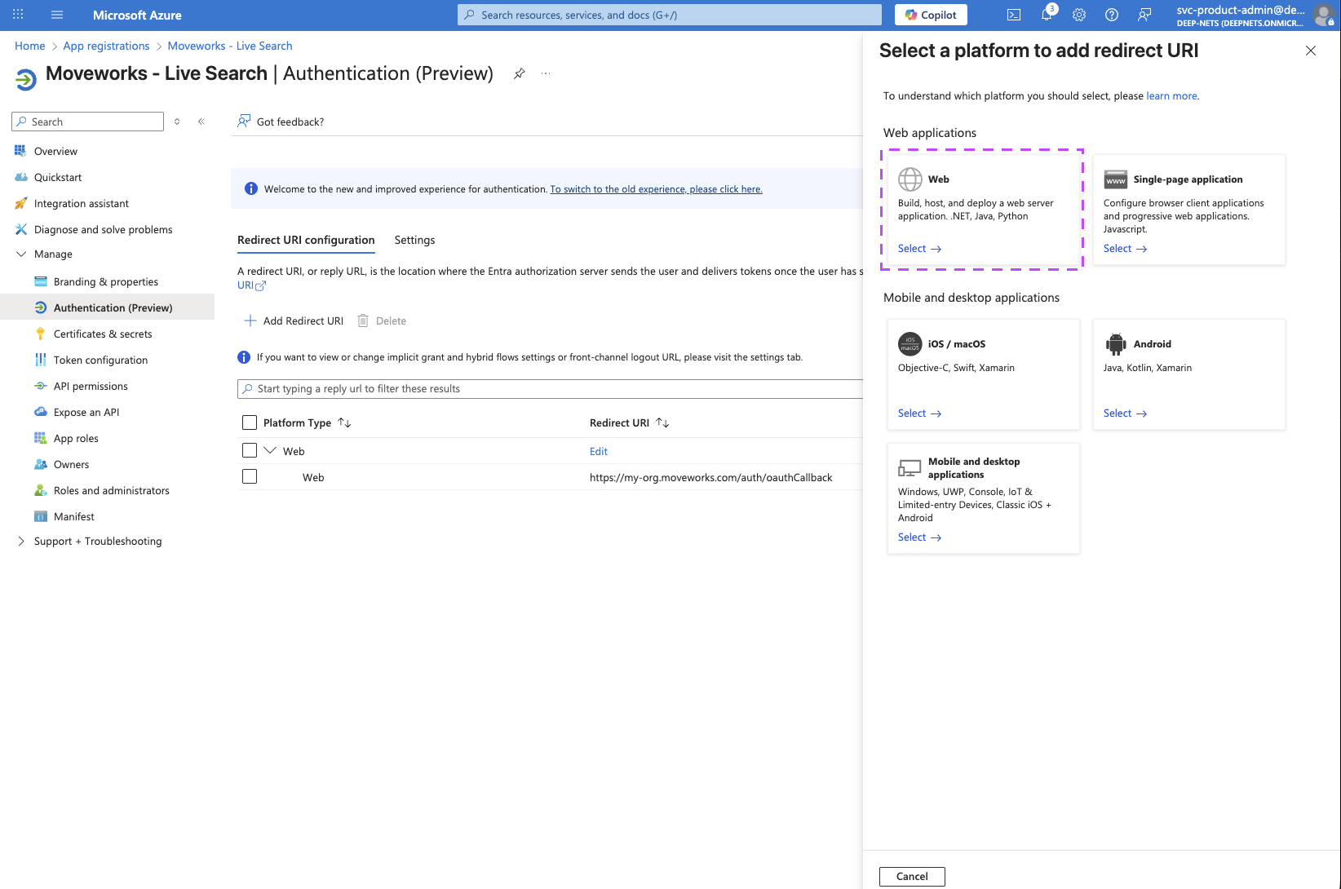Click Select link on iOS / macOS card
This screenshot has width=1341, height=889.
pos(919,414)
